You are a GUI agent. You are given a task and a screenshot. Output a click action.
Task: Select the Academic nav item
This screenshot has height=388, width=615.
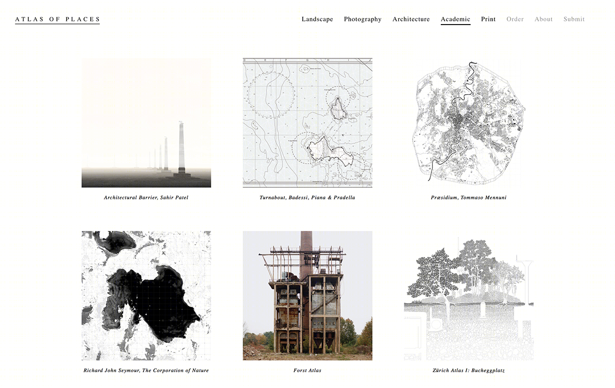[456, 19]
